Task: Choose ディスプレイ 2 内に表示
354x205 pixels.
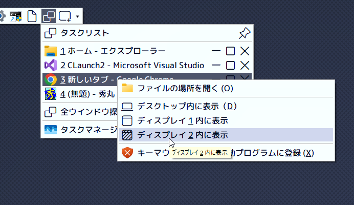Action: 226,135
